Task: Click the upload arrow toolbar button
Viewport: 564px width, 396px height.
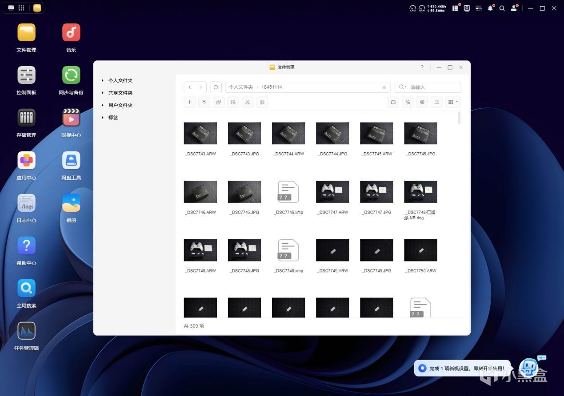Action: pyautogui.click(x=204, y=102)
